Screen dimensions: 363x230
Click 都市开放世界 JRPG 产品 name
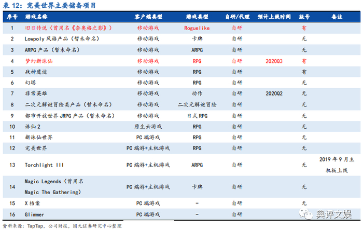[x=70, y=116]
